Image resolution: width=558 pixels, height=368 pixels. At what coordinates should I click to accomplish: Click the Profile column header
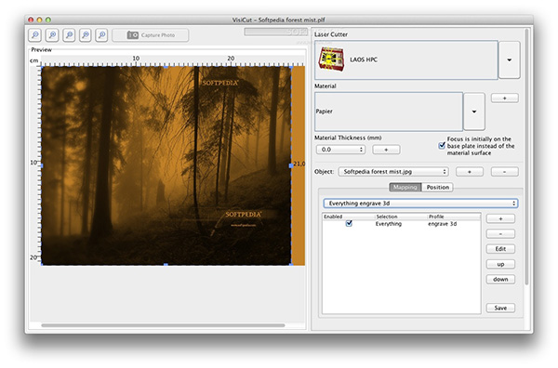coord(454,217)
